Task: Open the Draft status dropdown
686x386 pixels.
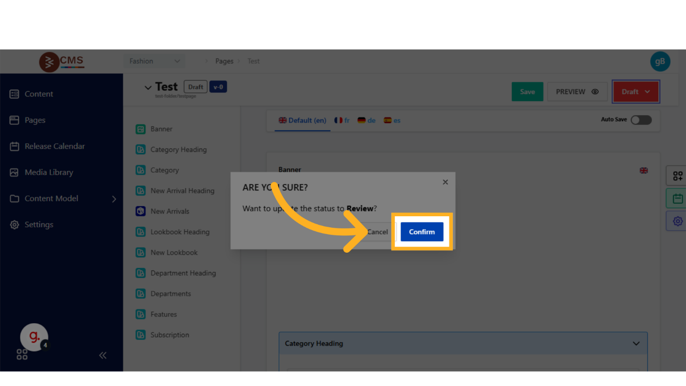Action: click(636, 92)
